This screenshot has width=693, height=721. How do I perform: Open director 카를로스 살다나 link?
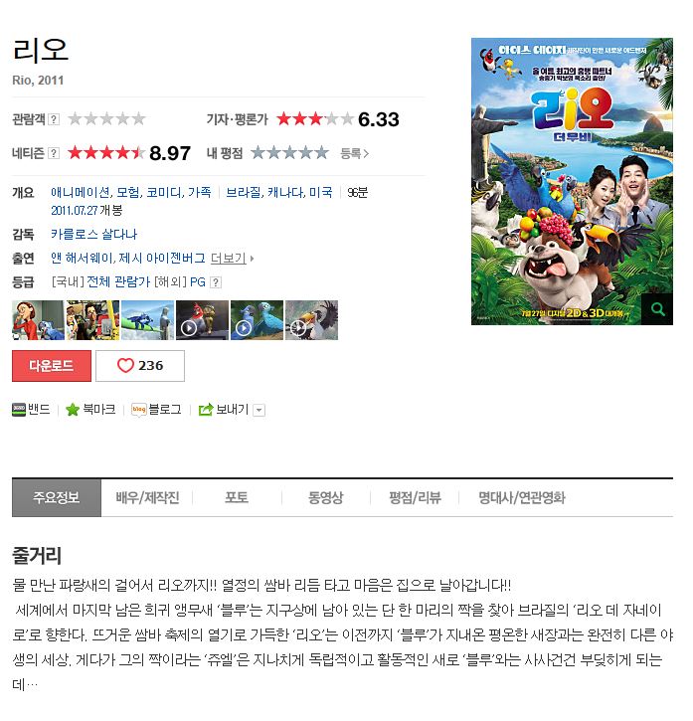tap(93, 234)
